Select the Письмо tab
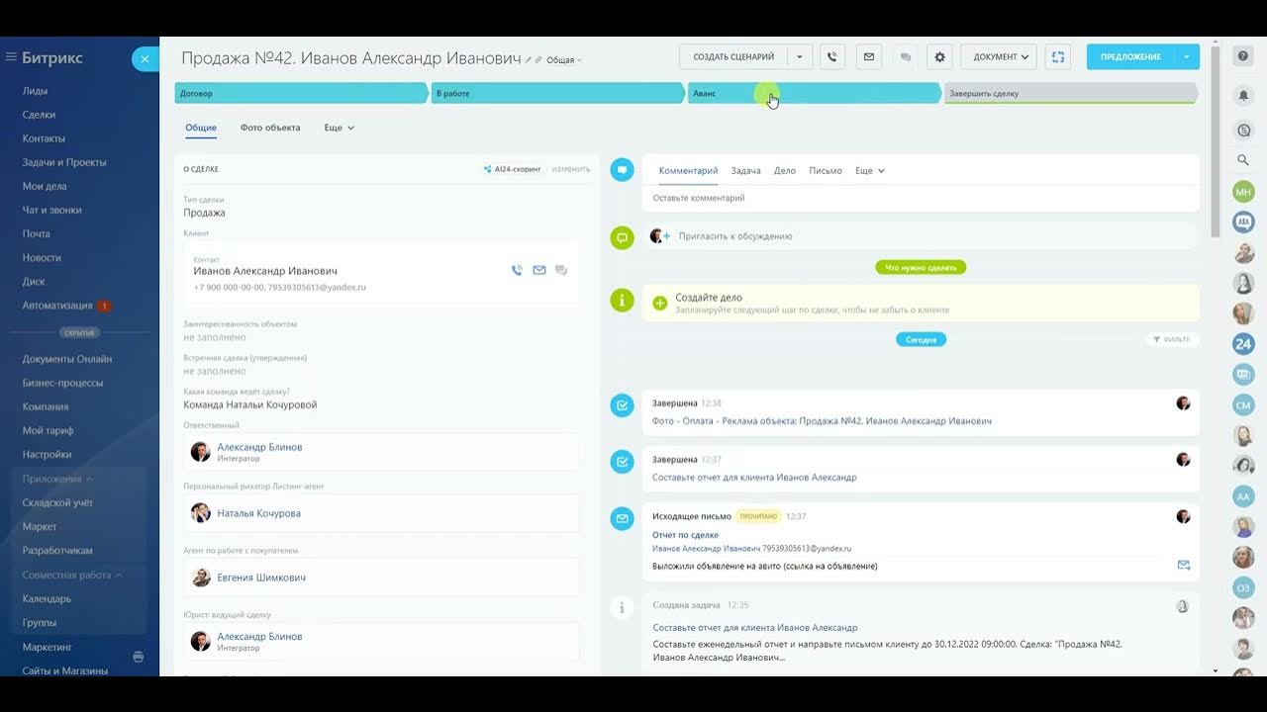Screen dimensions: 1267x712 [x=826, y=171]
